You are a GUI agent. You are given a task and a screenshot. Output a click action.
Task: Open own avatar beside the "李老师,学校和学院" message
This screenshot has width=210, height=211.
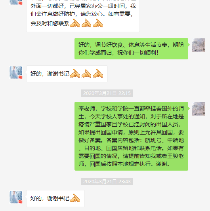tap(199, 109)
